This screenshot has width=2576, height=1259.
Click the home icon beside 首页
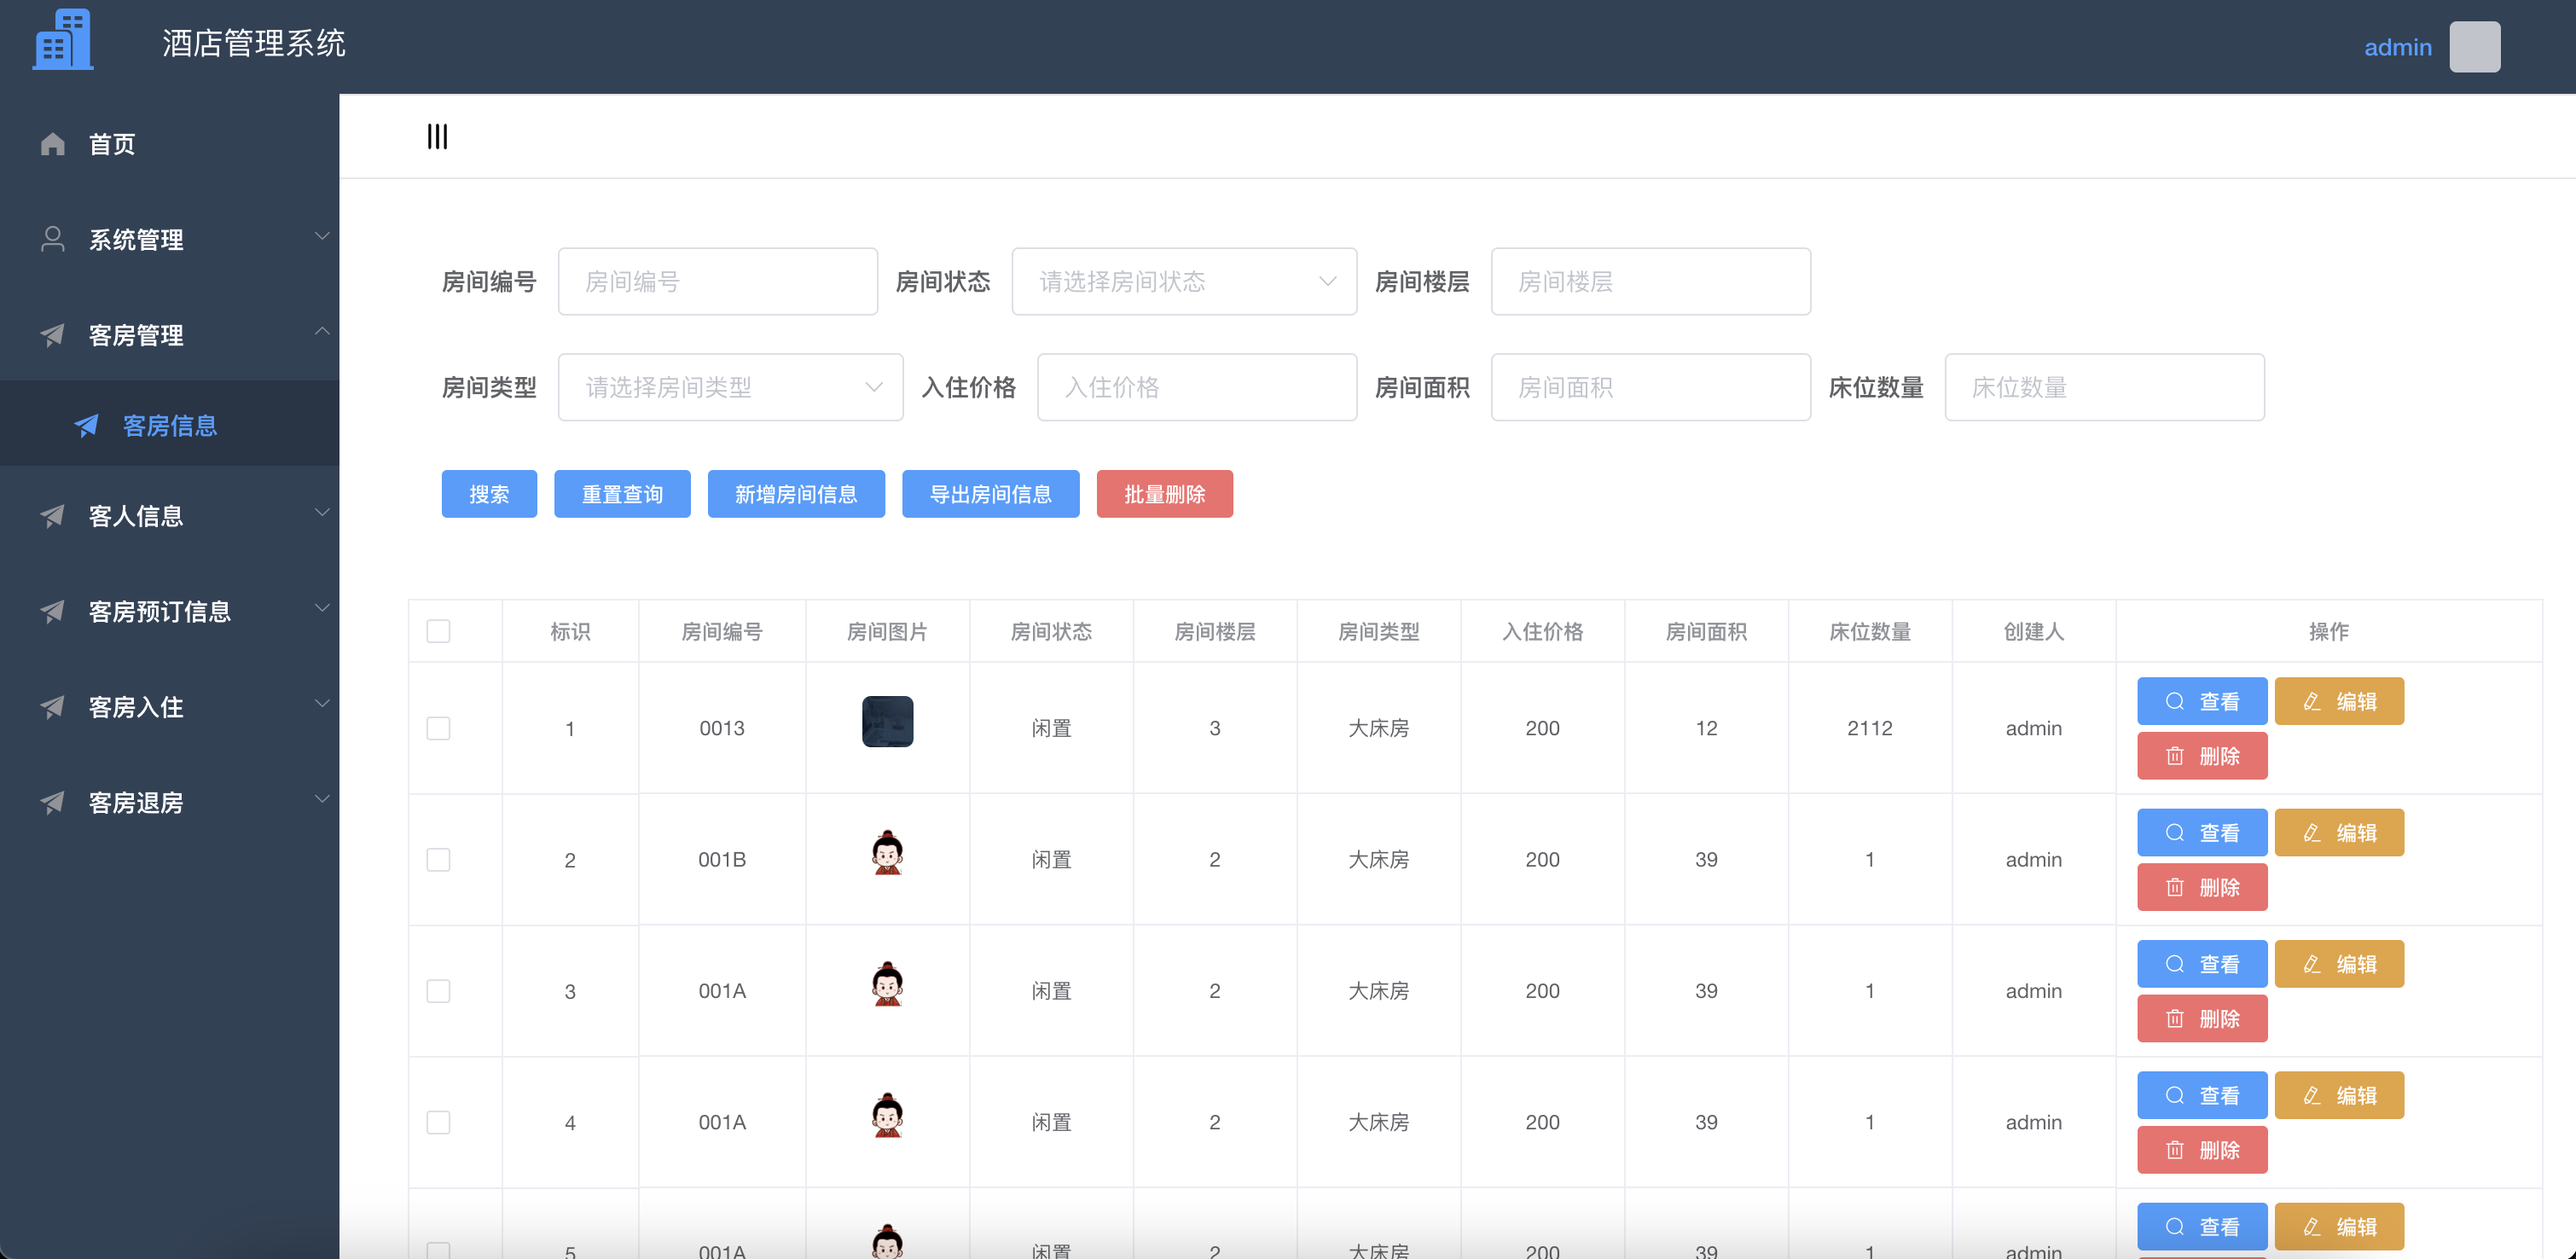[53, 143]
